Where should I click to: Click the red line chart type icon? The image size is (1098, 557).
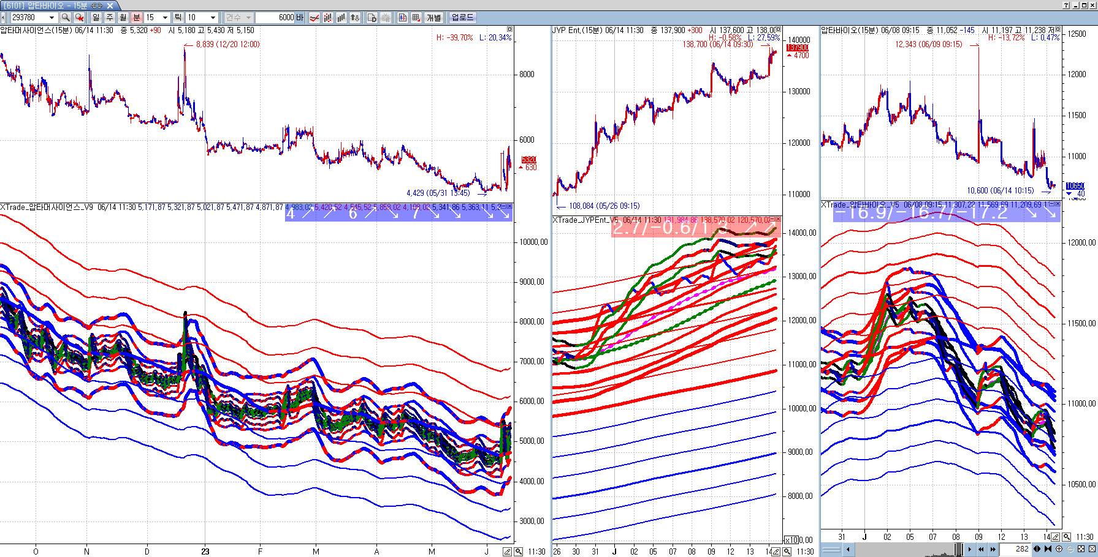tap(314, 18)
